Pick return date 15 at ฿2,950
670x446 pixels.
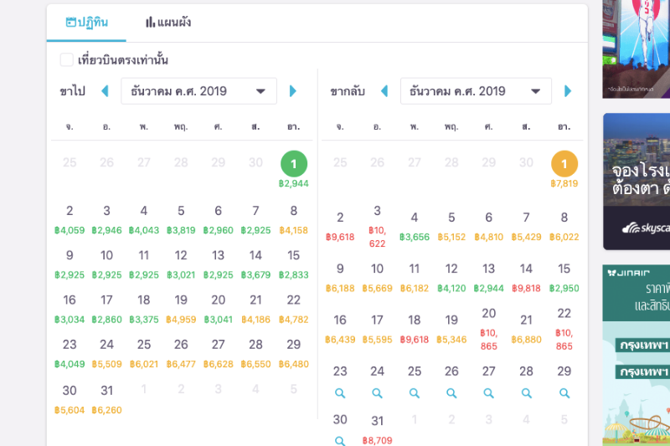pos(564,278)
